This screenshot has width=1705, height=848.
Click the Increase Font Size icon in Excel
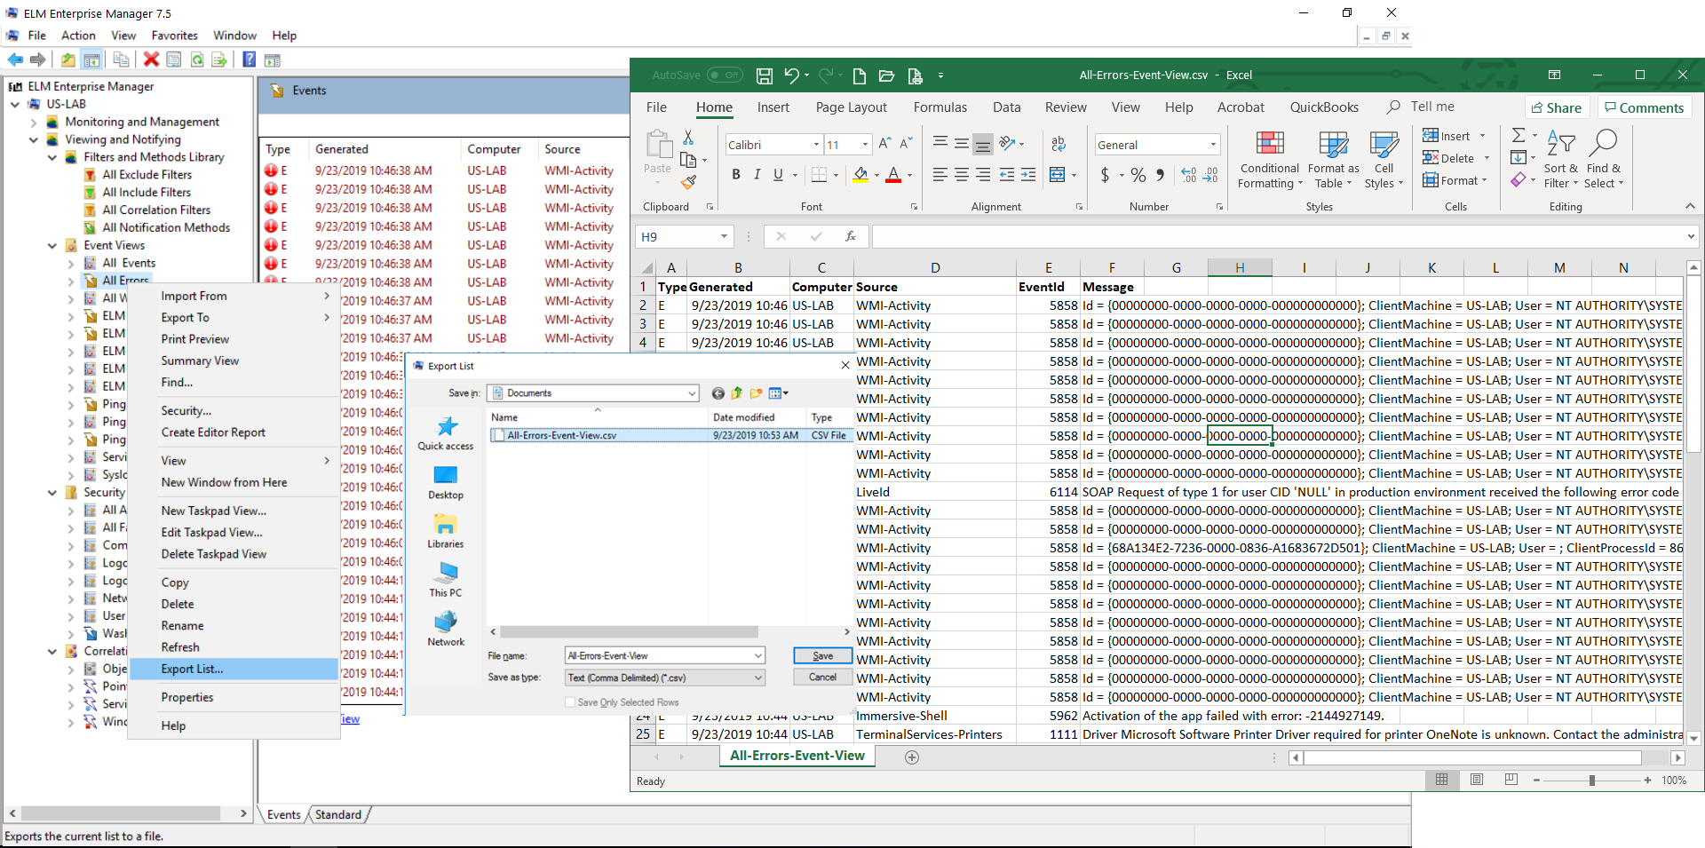pyautogui.click(x=884, y=144)
